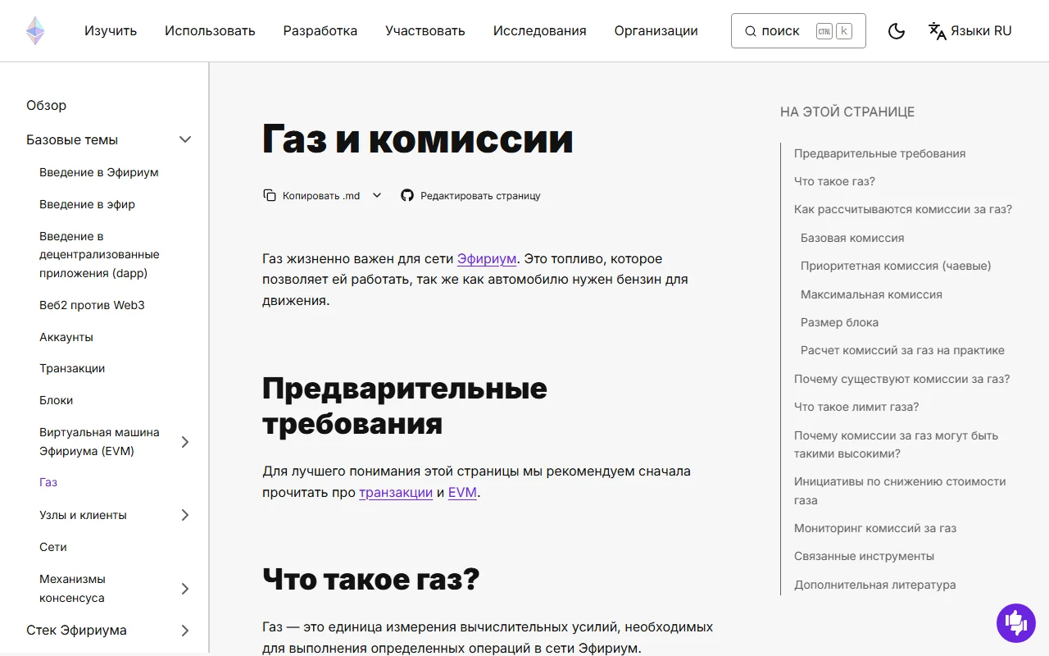Expand the Стек Эфириума chevron
The height and width of the screenshot is (656, 1049).
[x=185, y=631]
